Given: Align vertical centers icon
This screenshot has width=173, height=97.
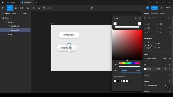Looking at the screenshot, I should [161, 18].
